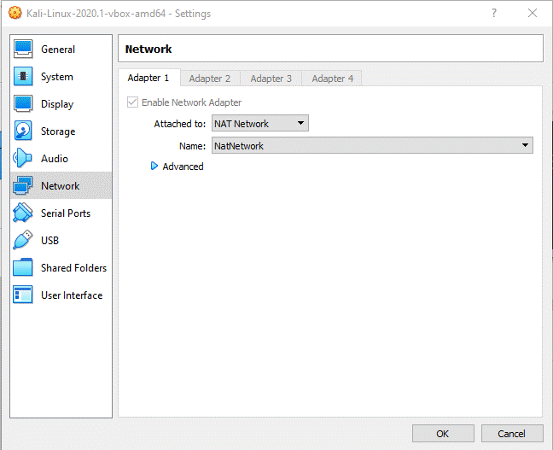Switch to the Adapter 3 tab
The width and height of the screenshot is (553, 450).
tap(271, 79)
